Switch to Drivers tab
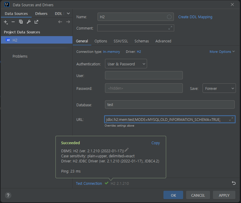 tap(41, 13)
